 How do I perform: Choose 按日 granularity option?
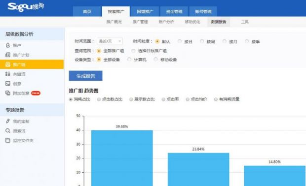(x=180, y=41)
